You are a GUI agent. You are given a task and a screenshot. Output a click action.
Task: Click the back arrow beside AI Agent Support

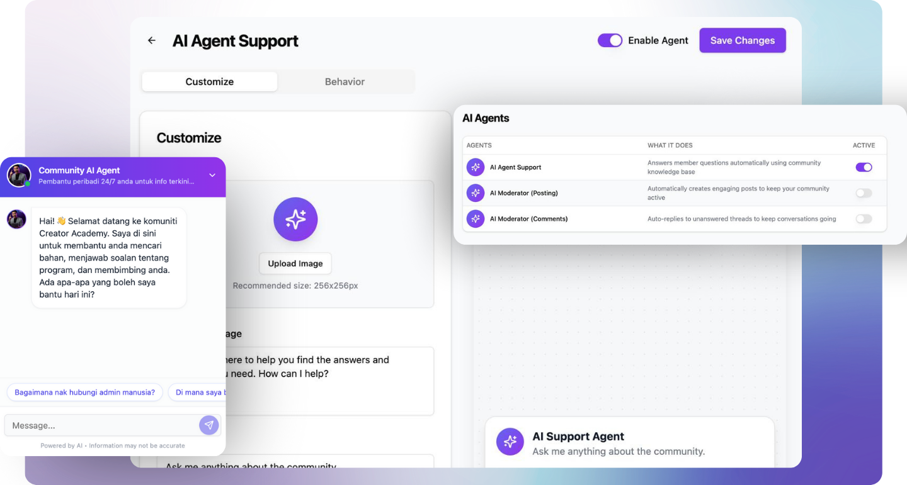point(151,41)
